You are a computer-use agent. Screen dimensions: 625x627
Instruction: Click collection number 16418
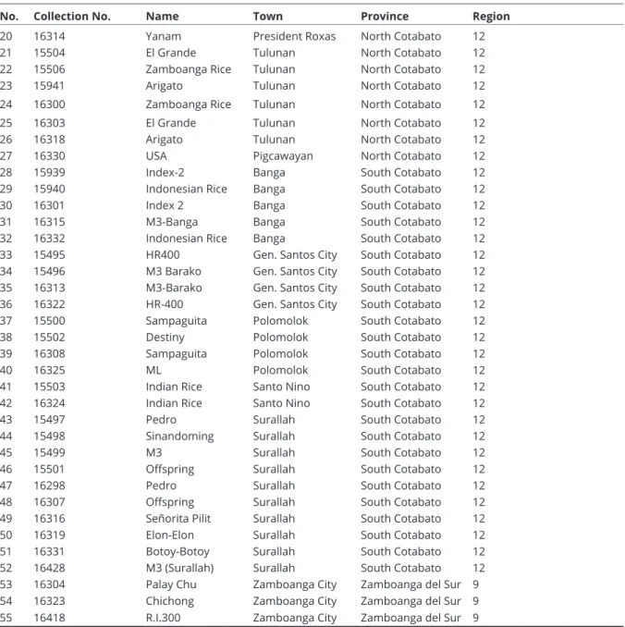coord(49,617)
